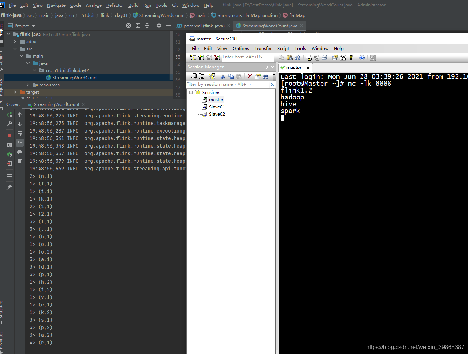
Task: Open Key Manager in SecureCRT
Action: (351, 57)
